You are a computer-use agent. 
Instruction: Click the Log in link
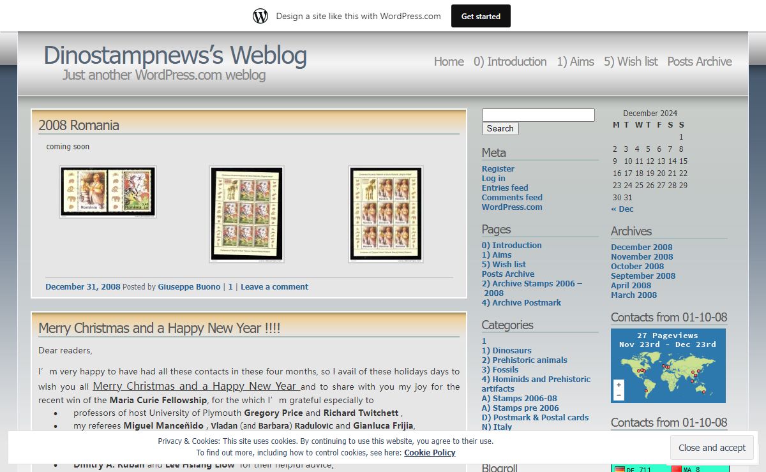(493, 179)
